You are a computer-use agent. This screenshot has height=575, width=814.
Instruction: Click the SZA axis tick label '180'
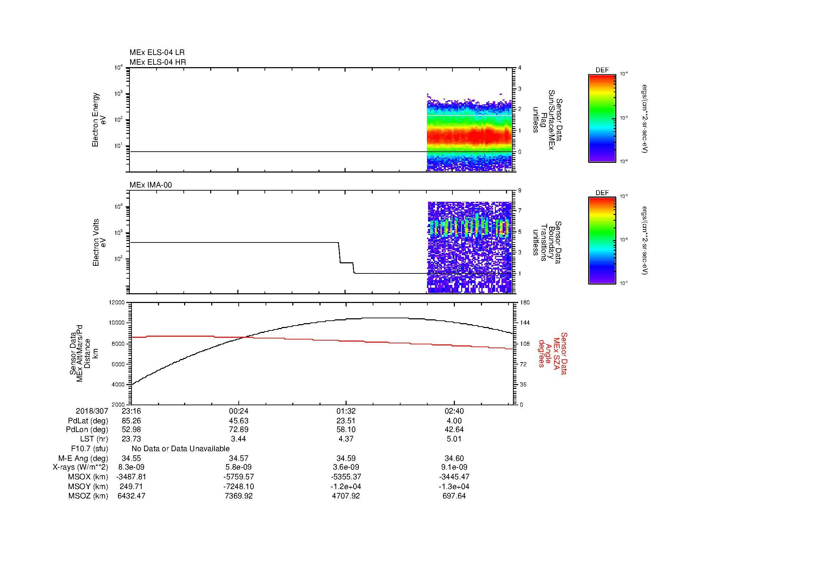525,303
